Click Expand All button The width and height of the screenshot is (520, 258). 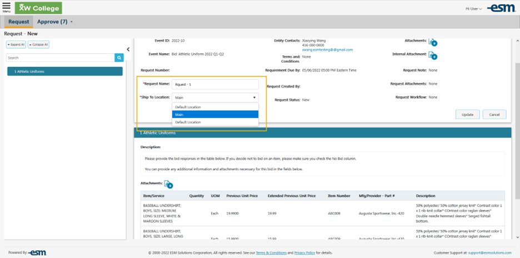(x=16, y=44)
